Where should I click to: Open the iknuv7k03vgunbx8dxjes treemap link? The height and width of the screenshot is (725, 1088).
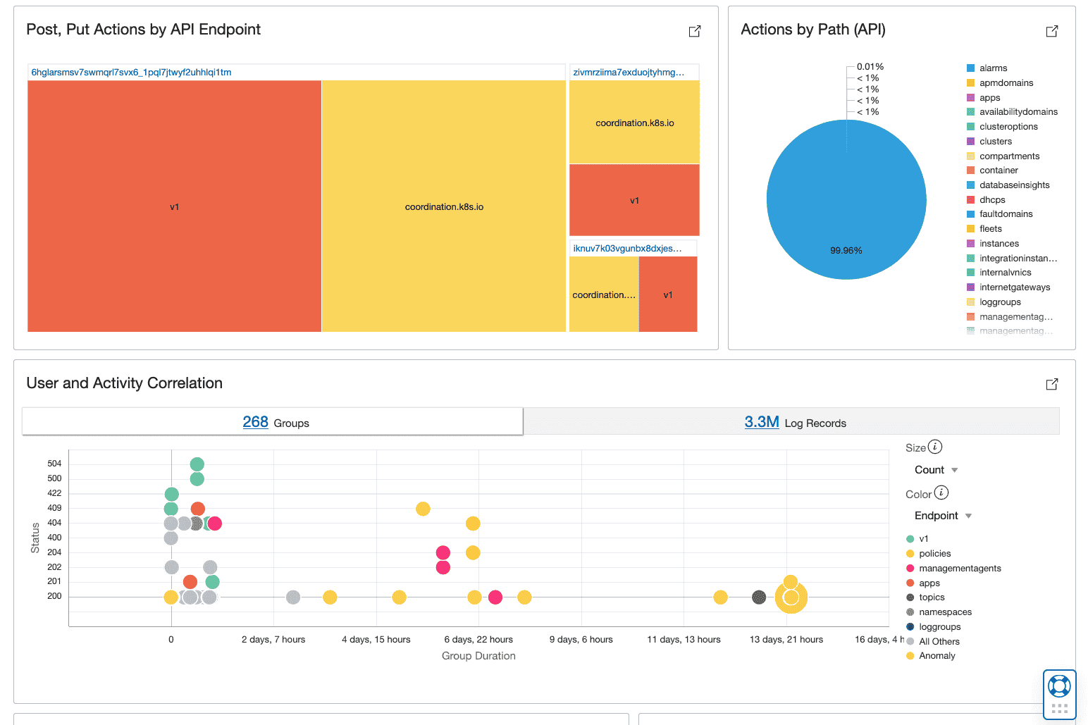pos(627,249)
